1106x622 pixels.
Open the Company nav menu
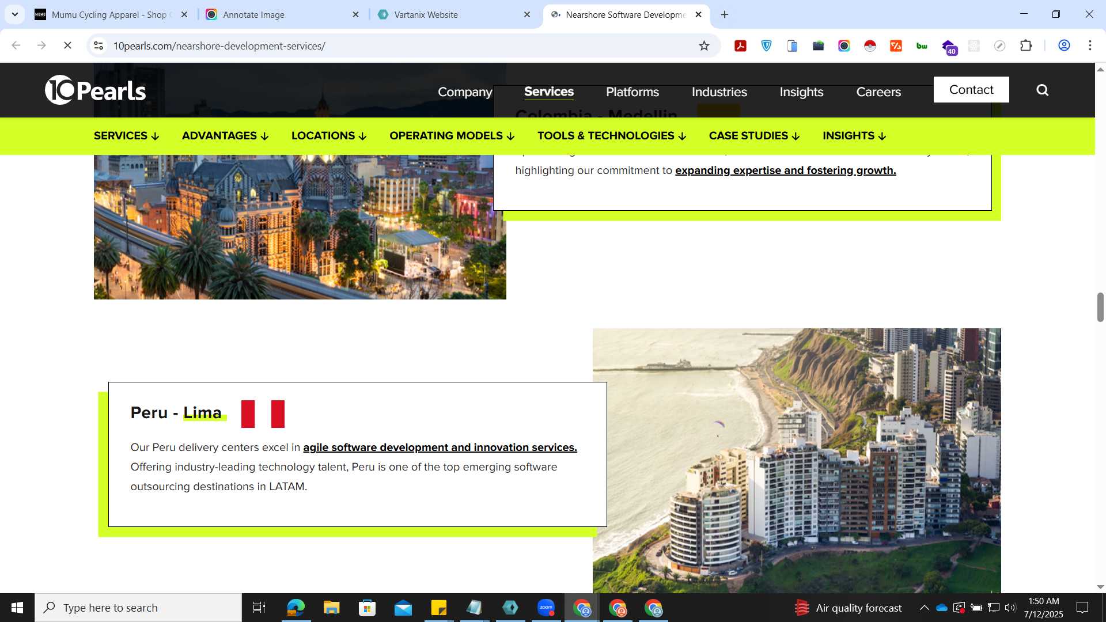465,92
